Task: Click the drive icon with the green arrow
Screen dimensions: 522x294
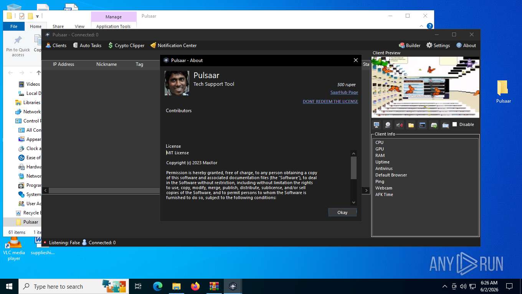Action: point(434,125)
